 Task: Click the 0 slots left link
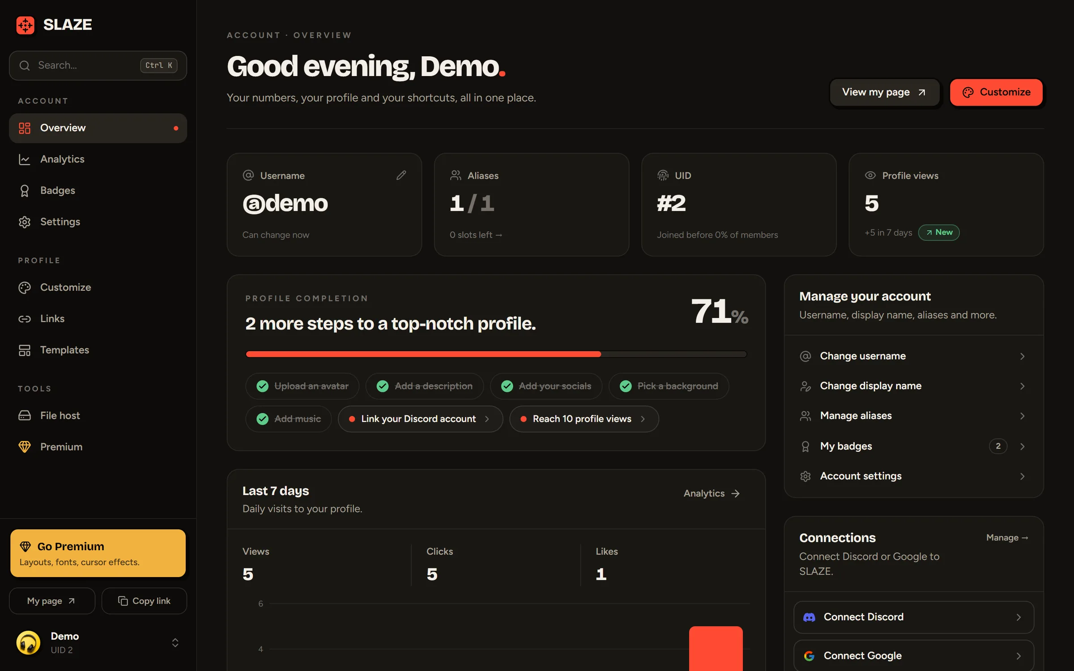click(476, 235)
